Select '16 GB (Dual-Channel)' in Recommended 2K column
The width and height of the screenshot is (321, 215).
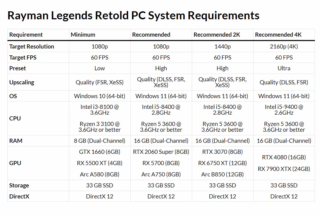click(223, 141)
